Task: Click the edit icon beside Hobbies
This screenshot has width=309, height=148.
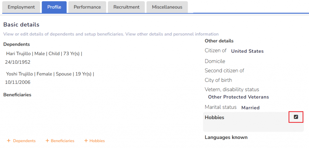Action: (296, 117)
